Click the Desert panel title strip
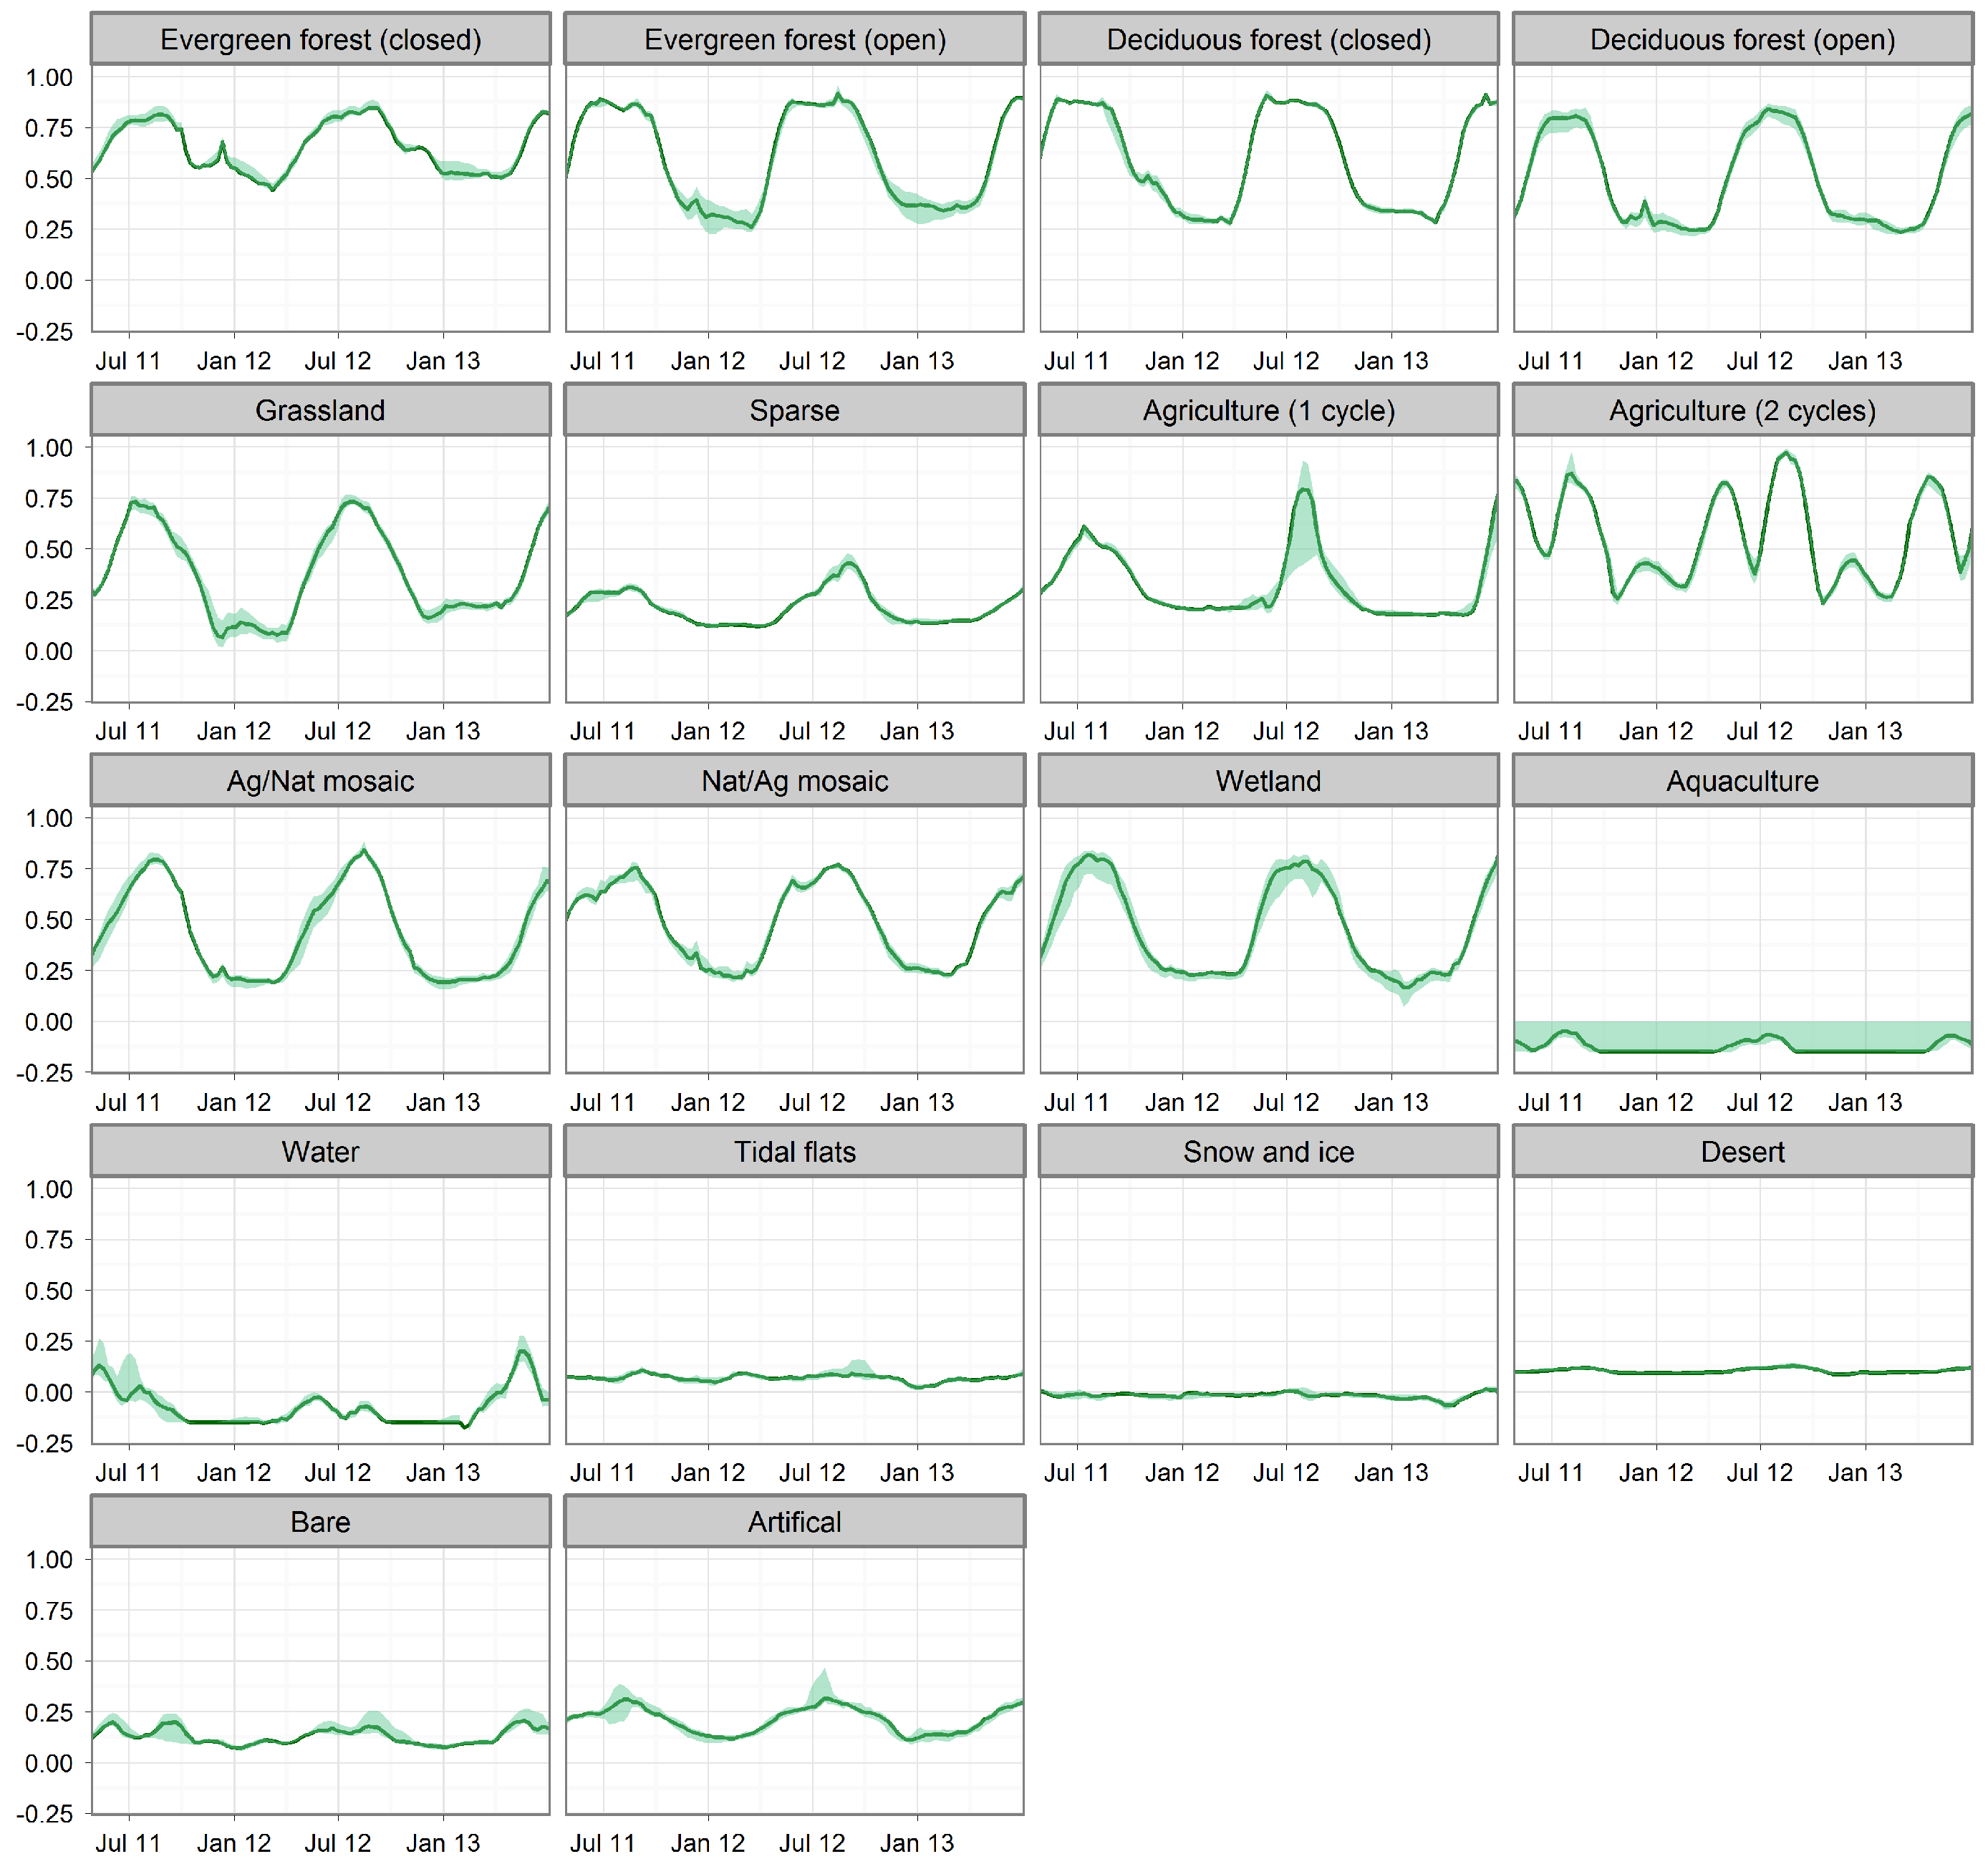1988x1869 pixels. click(1742, 1151)
